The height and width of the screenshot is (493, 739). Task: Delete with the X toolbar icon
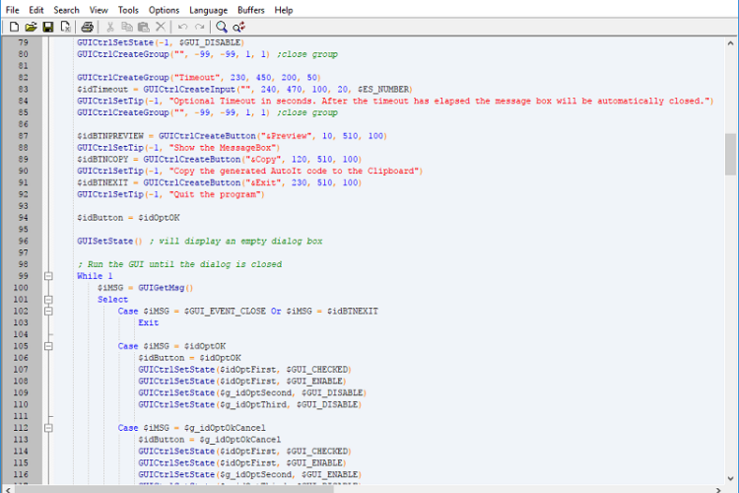[x=161, y=27]
